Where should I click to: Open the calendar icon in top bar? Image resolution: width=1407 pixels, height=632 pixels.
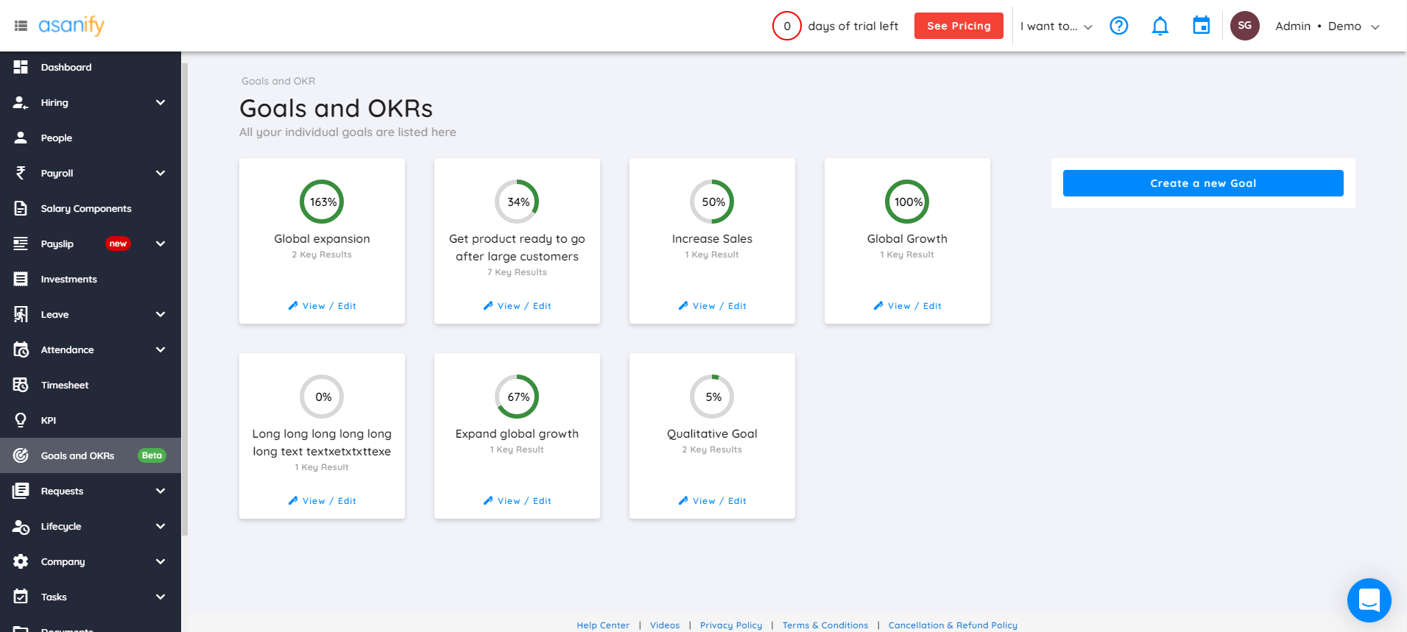[1201, 26]
